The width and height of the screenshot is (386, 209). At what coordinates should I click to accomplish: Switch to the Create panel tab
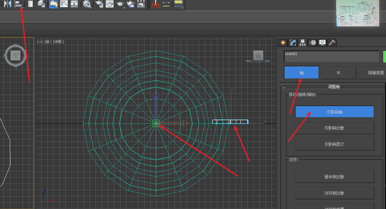point(283,43)
